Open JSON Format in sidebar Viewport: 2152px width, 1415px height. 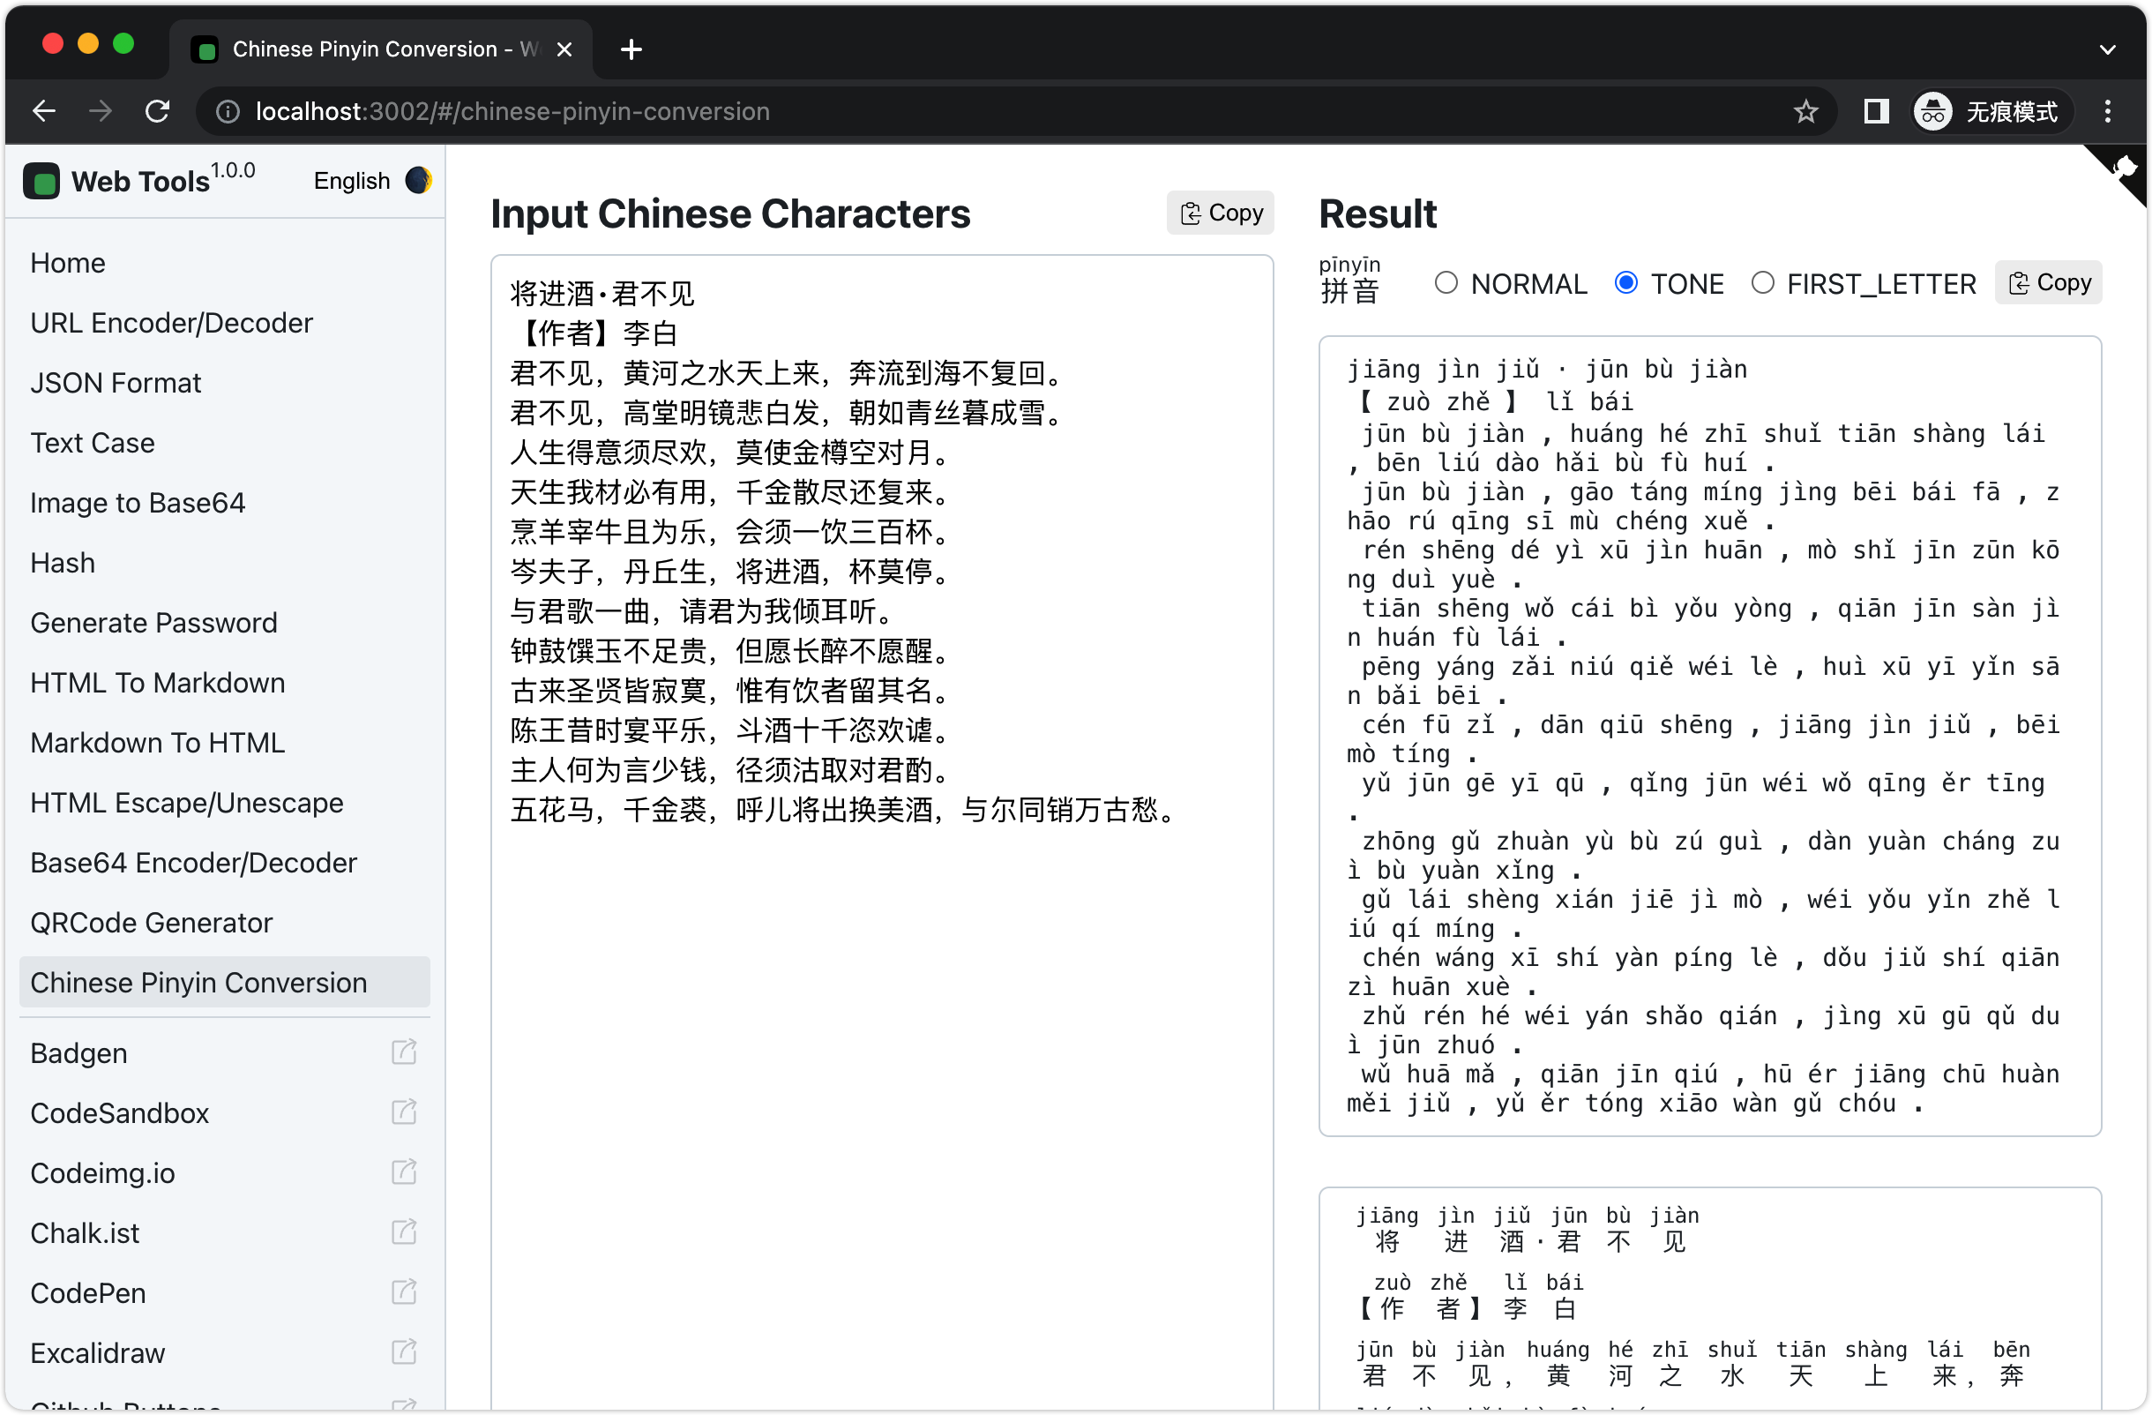pyautogui.click(x=115, y=383)
